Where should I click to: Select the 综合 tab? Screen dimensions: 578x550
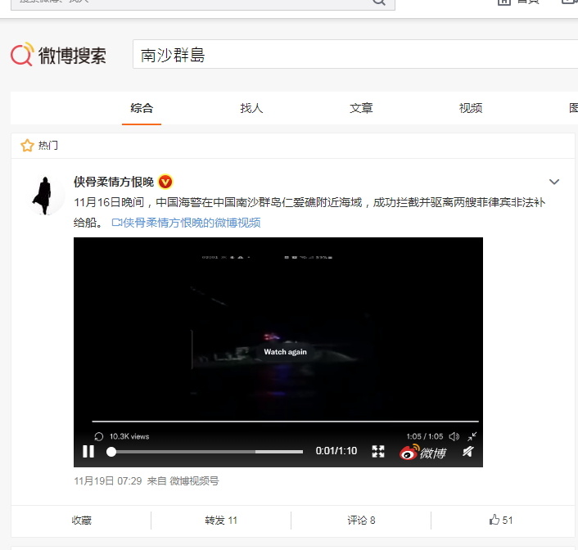click(x=142, y=108)
